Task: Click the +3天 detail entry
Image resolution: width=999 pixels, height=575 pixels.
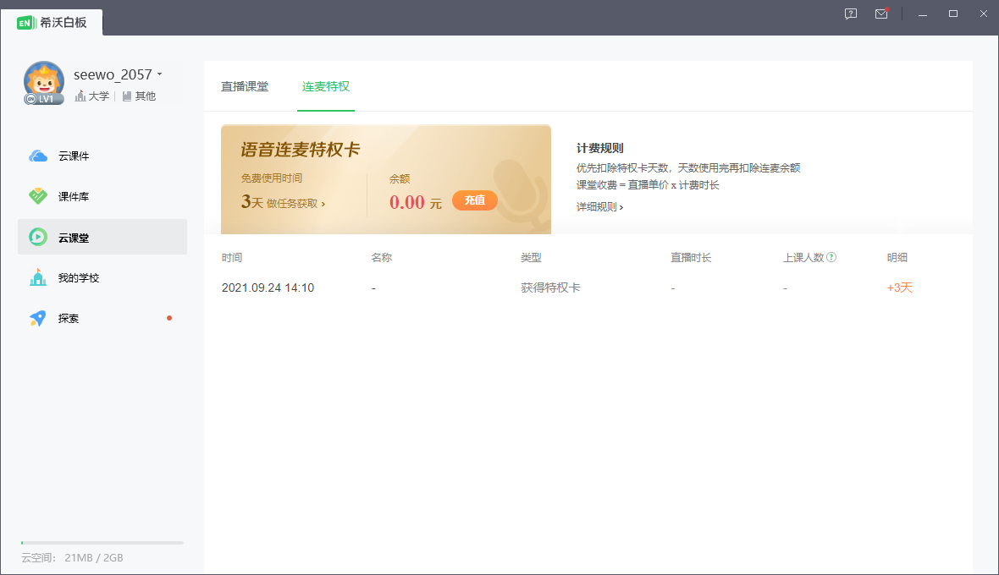Action: click(899, 287)
